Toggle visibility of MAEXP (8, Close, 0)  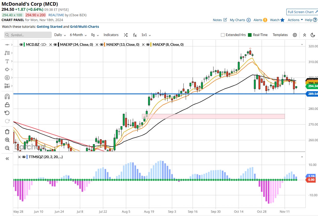[148, 45]
